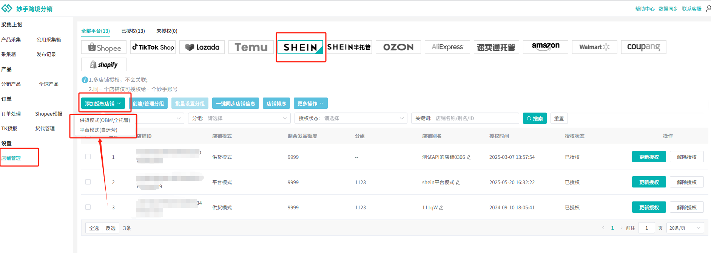Click the 重置 reset button
711x253 pixels.
click(x=559, y=118)
